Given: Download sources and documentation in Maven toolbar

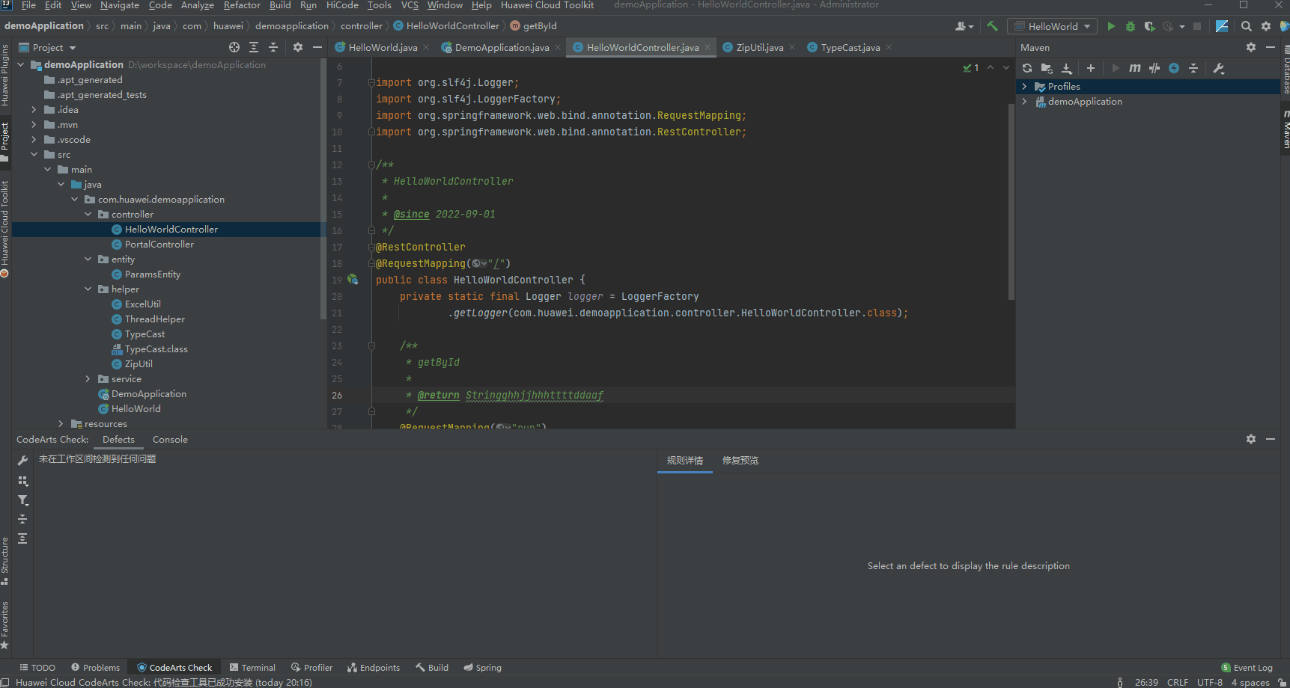Looking at the screenshot, I should pyautogui.click(x=1067, y=68).
